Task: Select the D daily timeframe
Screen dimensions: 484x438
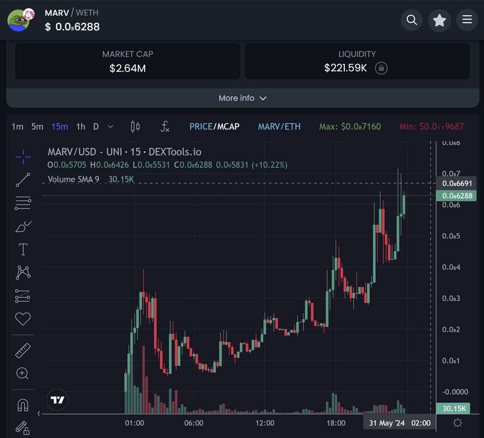Action: tap(96, 127)
